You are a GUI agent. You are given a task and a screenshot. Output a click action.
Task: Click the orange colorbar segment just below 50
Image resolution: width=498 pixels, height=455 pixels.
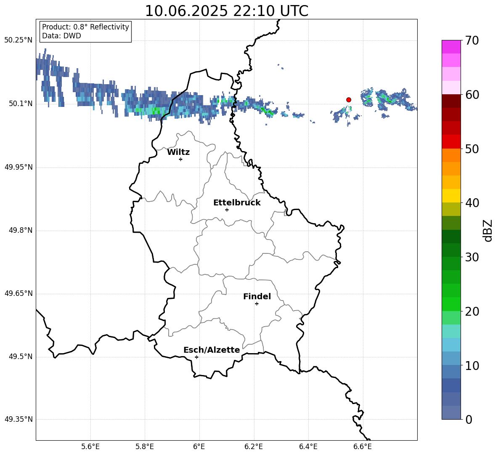point(451,155)
